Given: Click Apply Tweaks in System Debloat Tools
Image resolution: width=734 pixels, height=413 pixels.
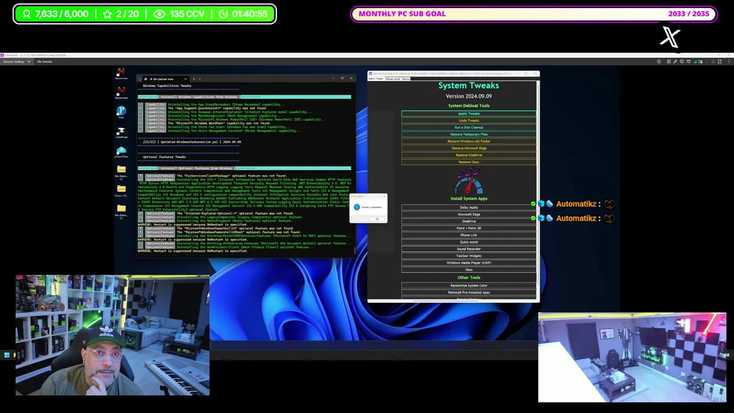Looking at the screenshot, I should (468, 114).
